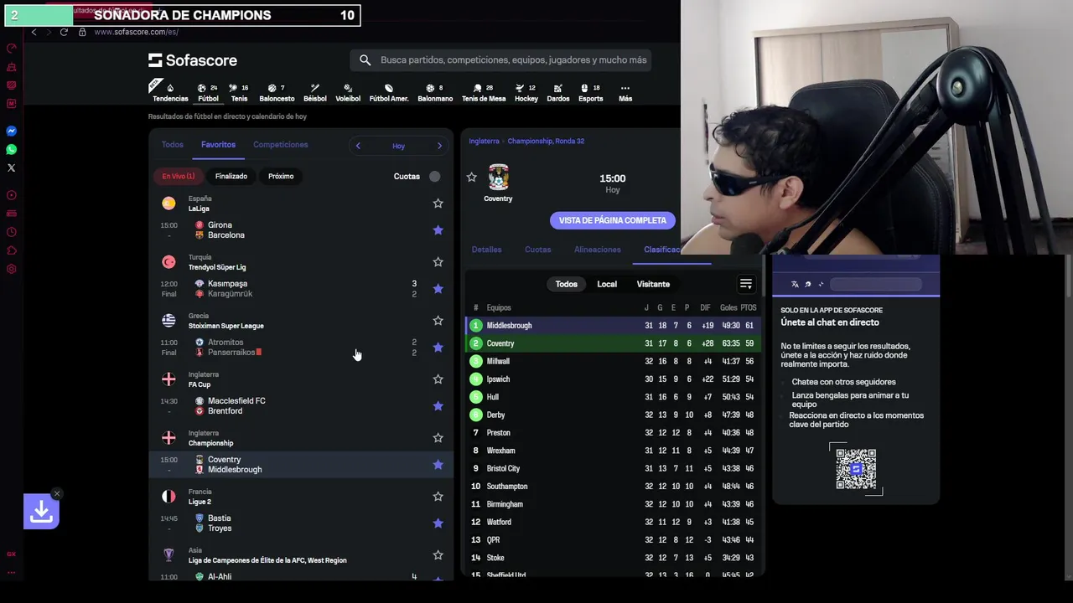Image resolution: width=1073 pixels, height=603 pixels.
Task: Open the Más sports dropdown
Action: pyautogui.click(x=625, y=92)
